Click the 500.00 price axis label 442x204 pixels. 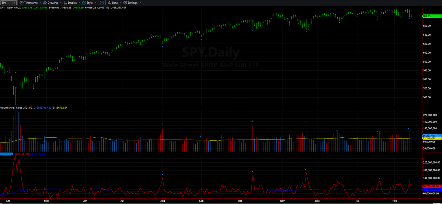pos(427,97)
